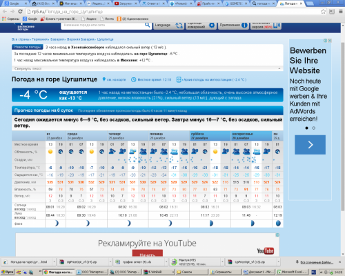
Task: Switch to the GISMETEO tab
Action: (x=236, y=3)
